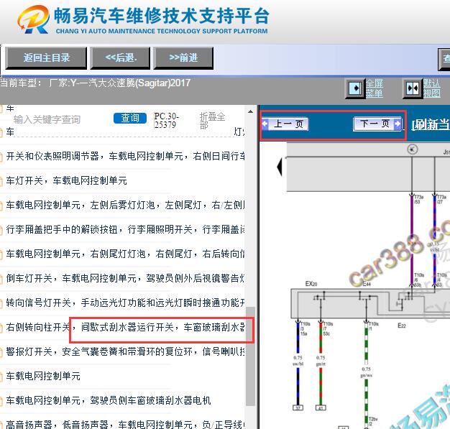
Task: Click 折叠全部 to collapse all
Action: pos(212,121)
